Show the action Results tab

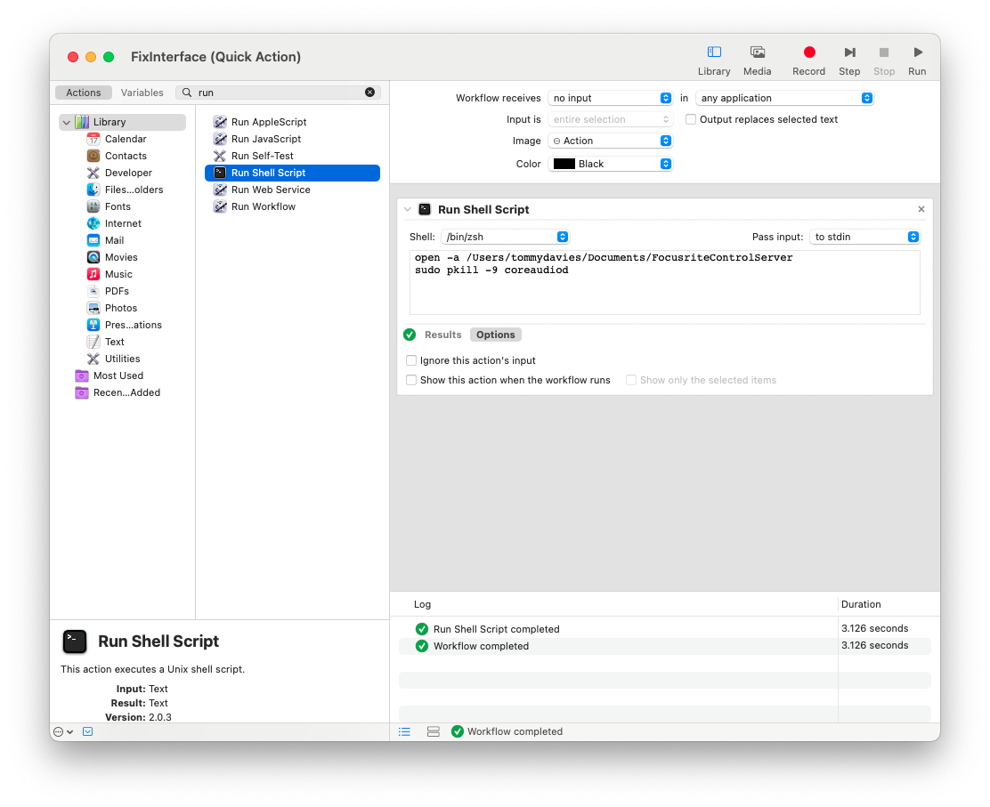pyautogui.click(x=442, y=335)
